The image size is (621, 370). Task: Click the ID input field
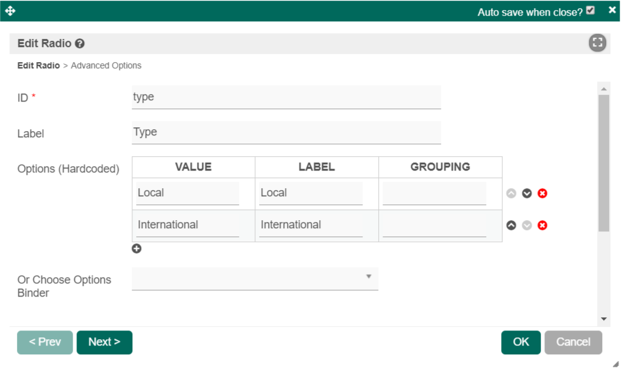pos(286,97)
